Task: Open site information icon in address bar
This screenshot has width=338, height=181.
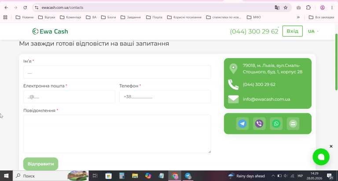Action: (37, 7)
